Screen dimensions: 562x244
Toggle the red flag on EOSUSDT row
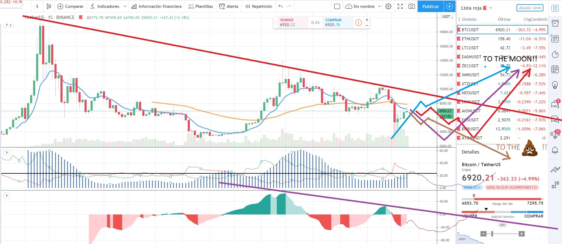pos(459,120)
